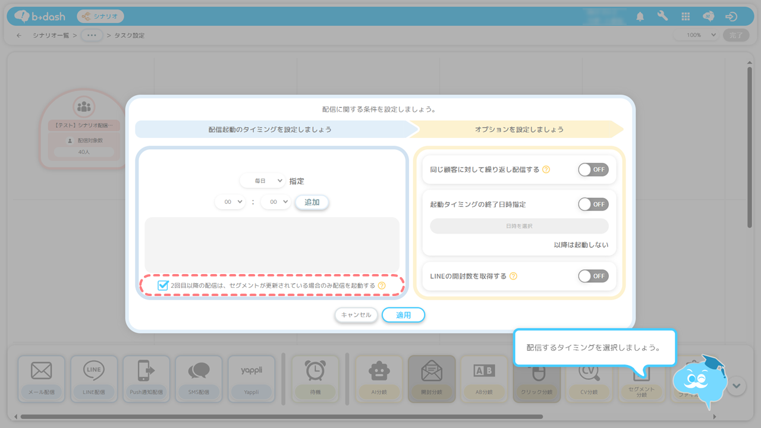761x428 pixels.
Task: Click the vertical canvas scrollbar
Action: coord(749,147)
